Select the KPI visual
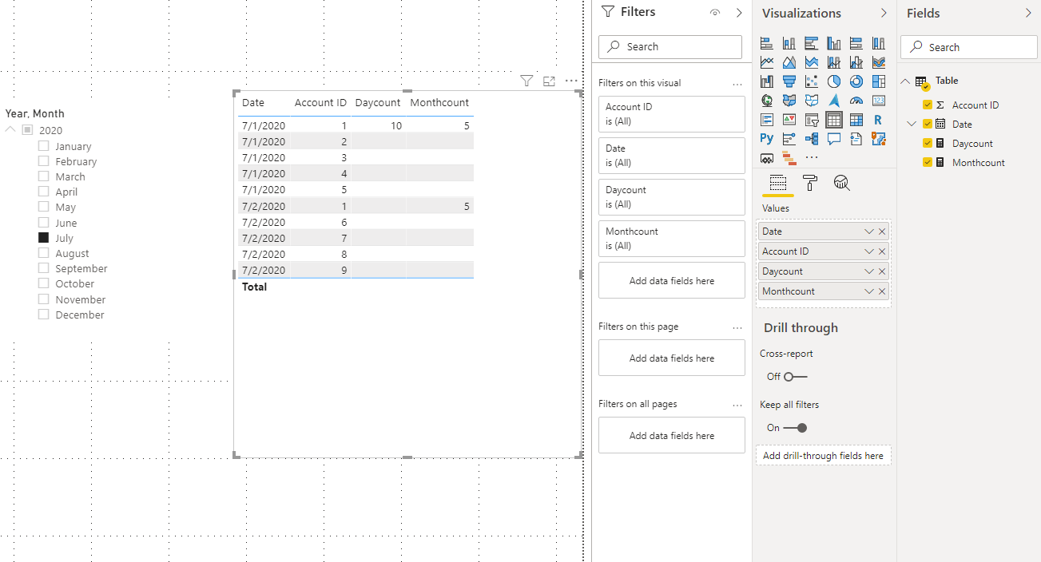 tap(789, 120)
